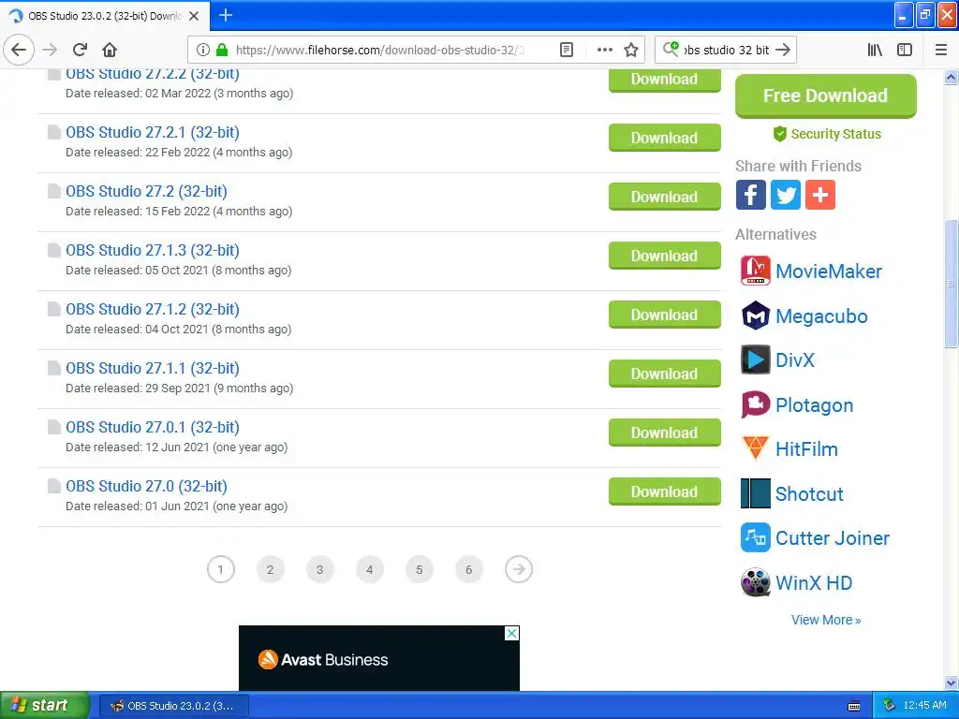Screen dimensions: 959x719
Task: Click the DivX app icon
Action: (x=756, y=359)
